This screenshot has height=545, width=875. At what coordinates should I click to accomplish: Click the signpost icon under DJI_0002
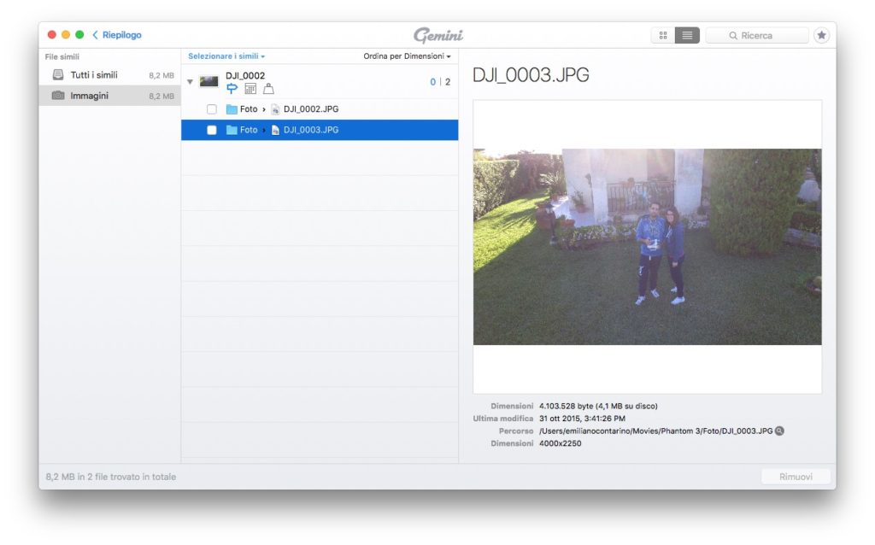pos(232,88)
